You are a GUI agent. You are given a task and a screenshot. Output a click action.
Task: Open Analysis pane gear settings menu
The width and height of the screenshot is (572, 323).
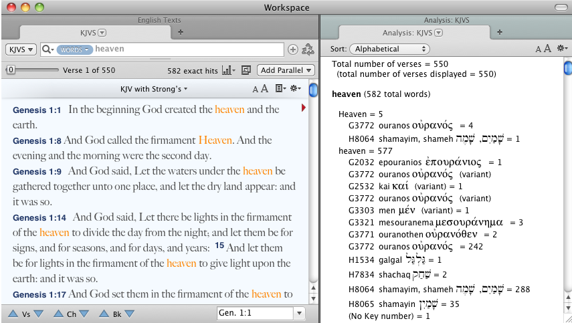[x=562, y=49]
